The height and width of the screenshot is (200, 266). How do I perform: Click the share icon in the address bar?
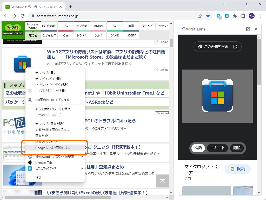click(x=199, y=16)
